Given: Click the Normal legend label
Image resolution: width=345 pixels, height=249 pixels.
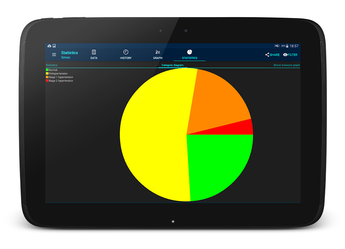Looking at the screenshot, I should point(53,70).
